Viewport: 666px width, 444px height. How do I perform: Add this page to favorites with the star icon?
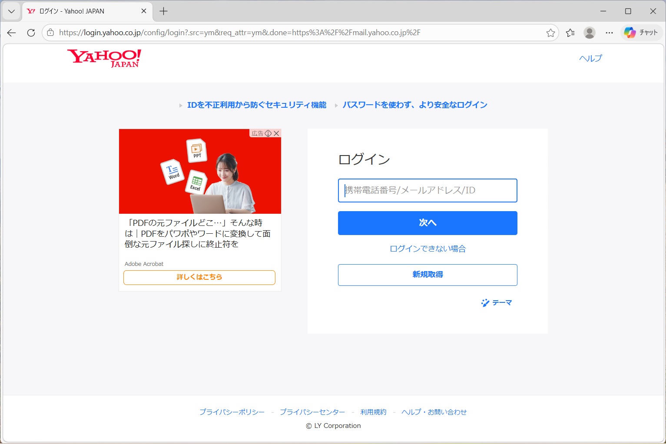tap(551, 32)
